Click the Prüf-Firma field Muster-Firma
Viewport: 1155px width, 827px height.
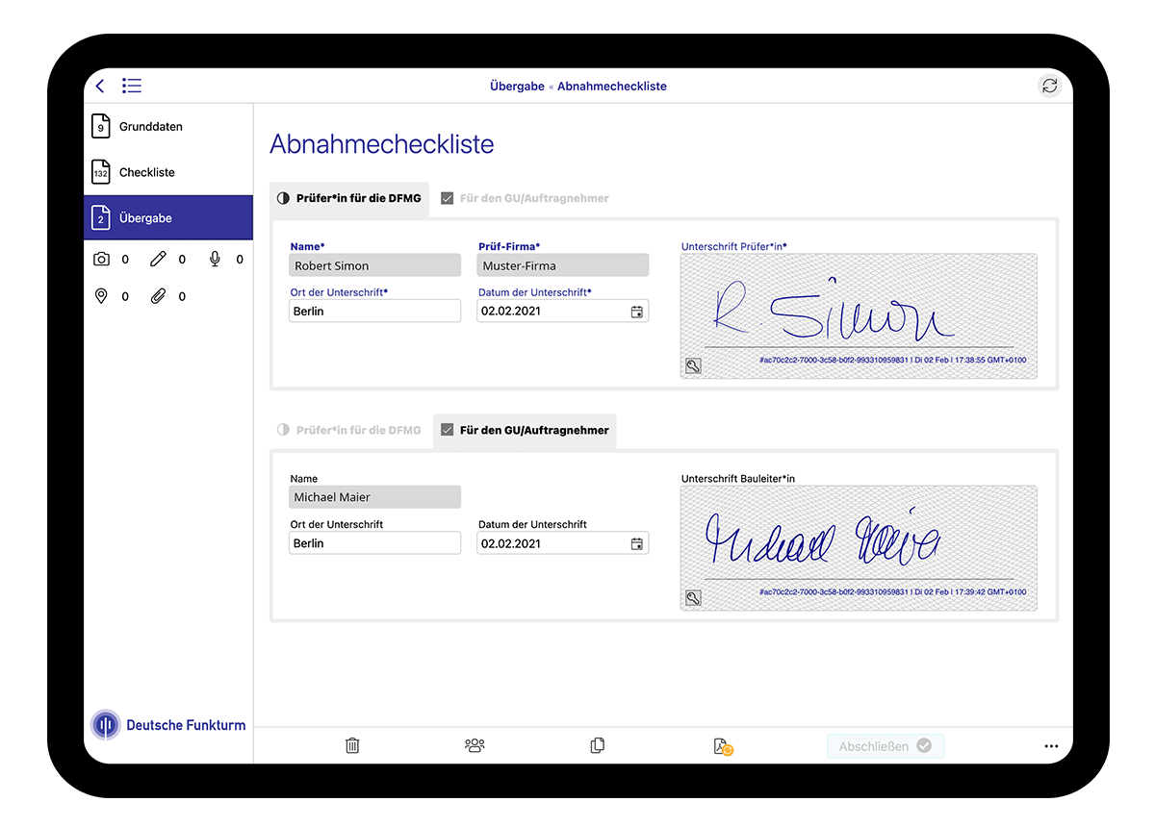[563, 265]
